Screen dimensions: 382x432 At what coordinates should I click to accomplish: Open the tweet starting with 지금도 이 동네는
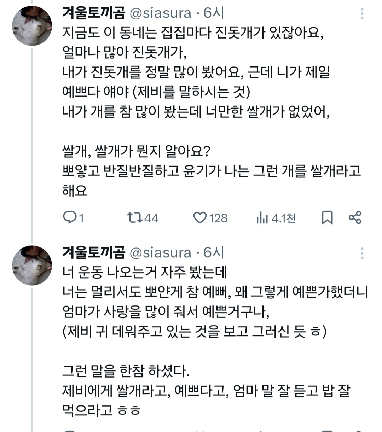[193, 33]
